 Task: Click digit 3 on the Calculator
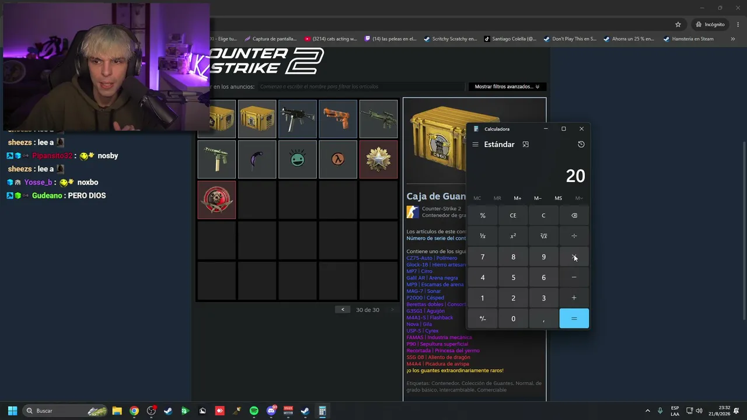tap(543, 298)
